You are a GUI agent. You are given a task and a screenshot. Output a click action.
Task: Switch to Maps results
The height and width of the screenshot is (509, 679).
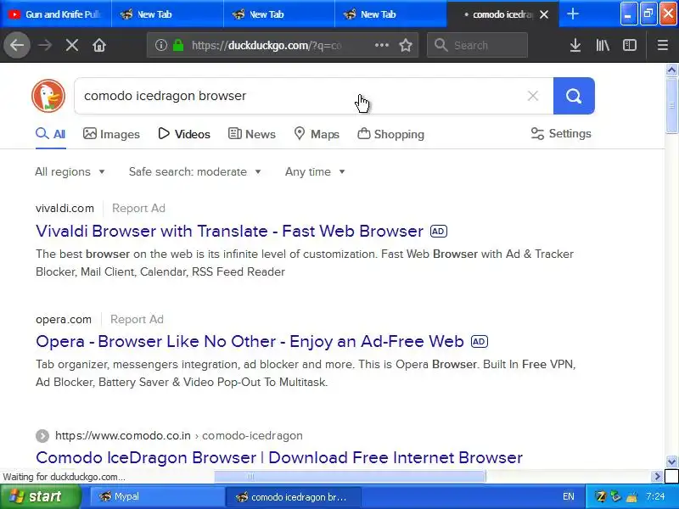pyautogui.click(x=317, y=134)
